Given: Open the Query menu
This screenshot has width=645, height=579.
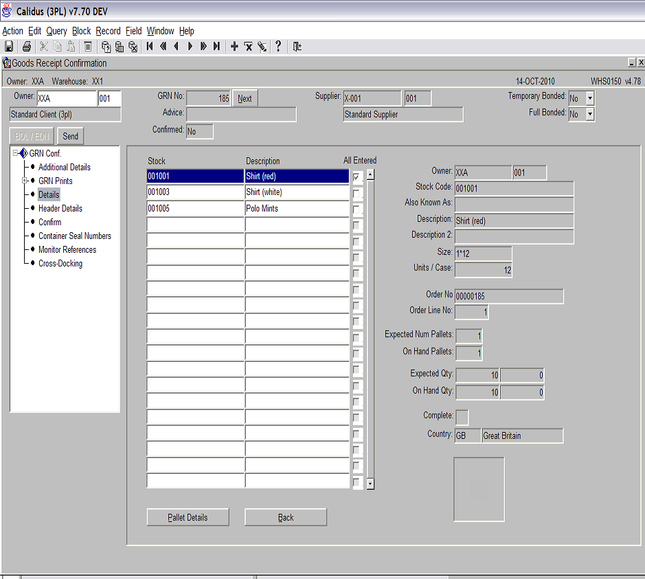Looking at the screenshot, I should pos(56,31).
